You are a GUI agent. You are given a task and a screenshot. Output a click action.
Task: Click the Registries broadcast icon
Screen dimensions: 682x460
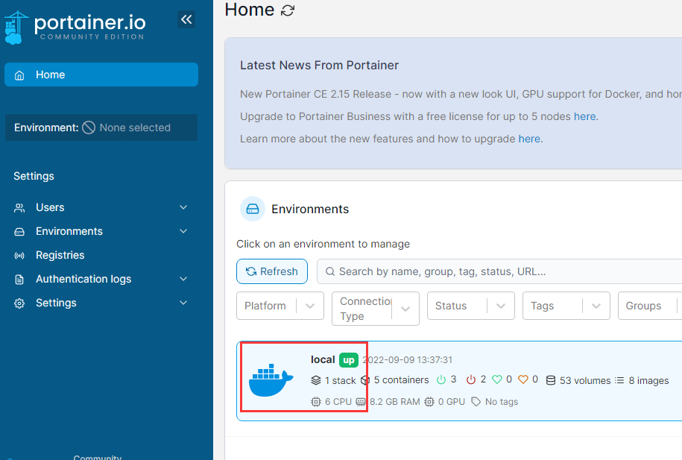pyautogui.click(x=19, y=256)
